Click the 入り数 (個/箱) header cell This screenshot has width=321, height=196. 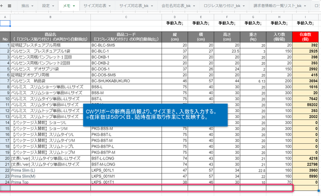pyautogui.click(x=279, y=37)
